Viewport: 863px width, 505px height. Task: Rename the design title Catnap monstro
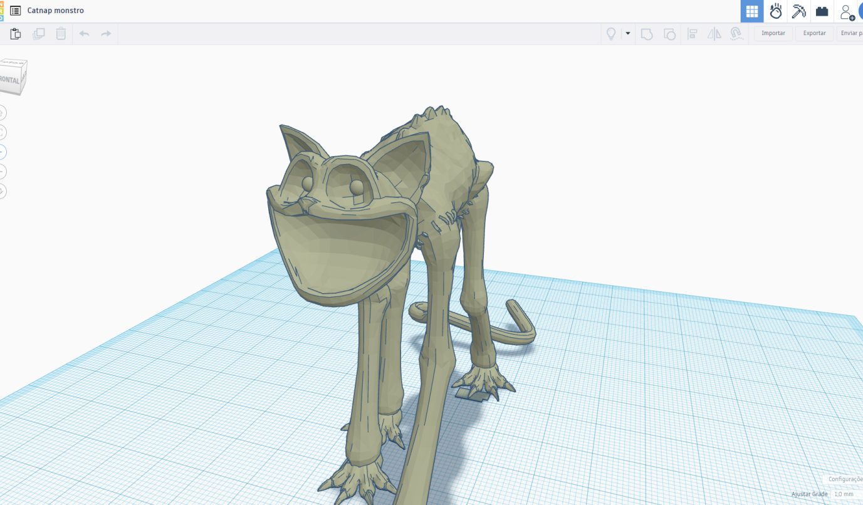coord(55,11)
